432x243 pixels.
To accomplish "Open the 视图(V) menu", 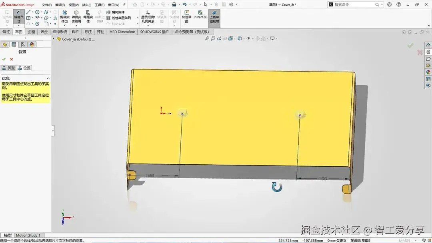I will point(73,5).
